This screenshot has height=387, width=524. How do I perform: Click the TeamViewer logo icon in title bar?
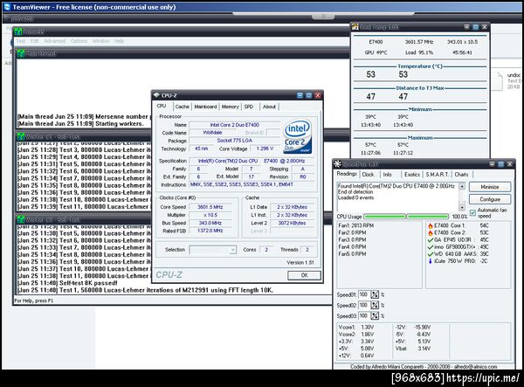(x=7, y=7)
